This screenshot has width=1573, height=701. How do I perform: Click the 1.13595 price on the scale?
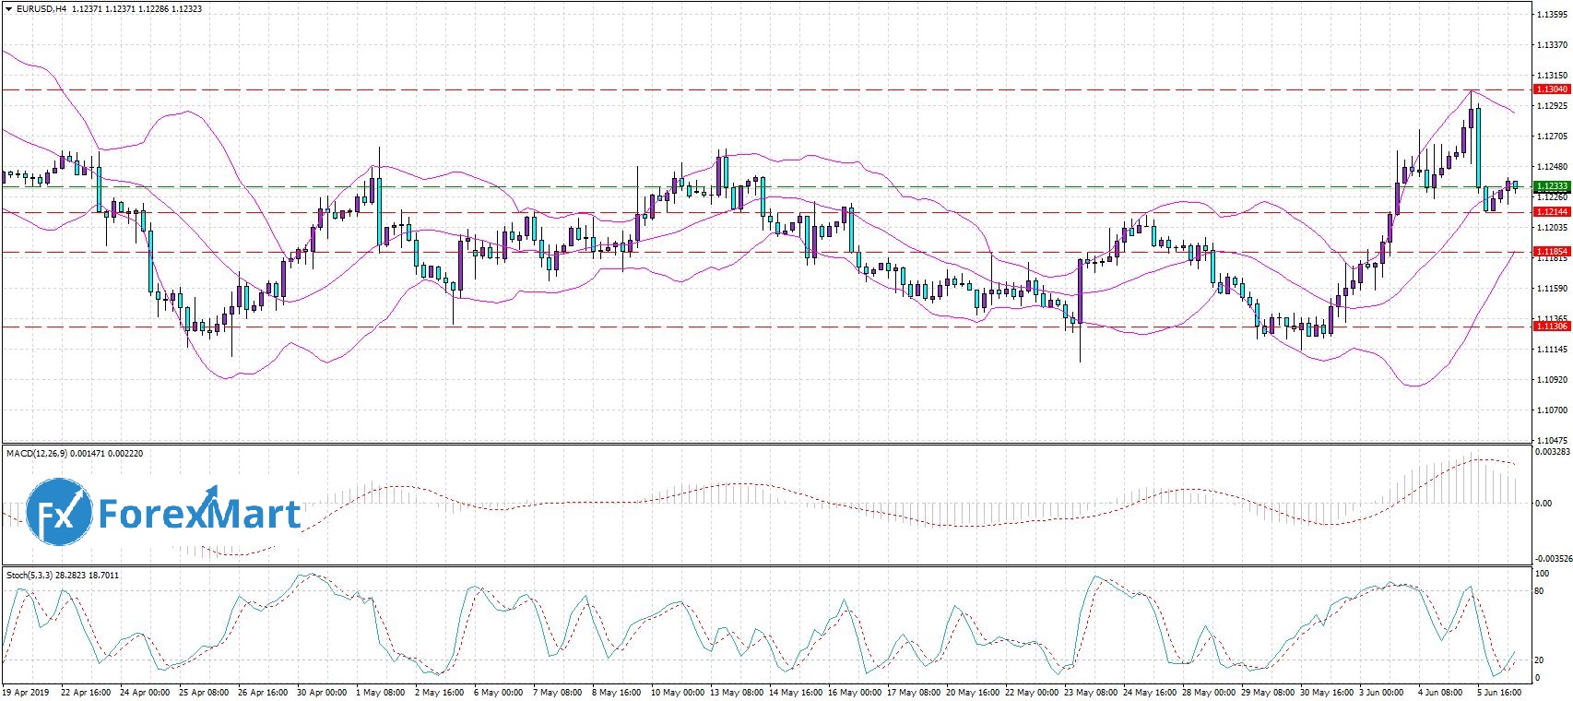point(1551,14)
